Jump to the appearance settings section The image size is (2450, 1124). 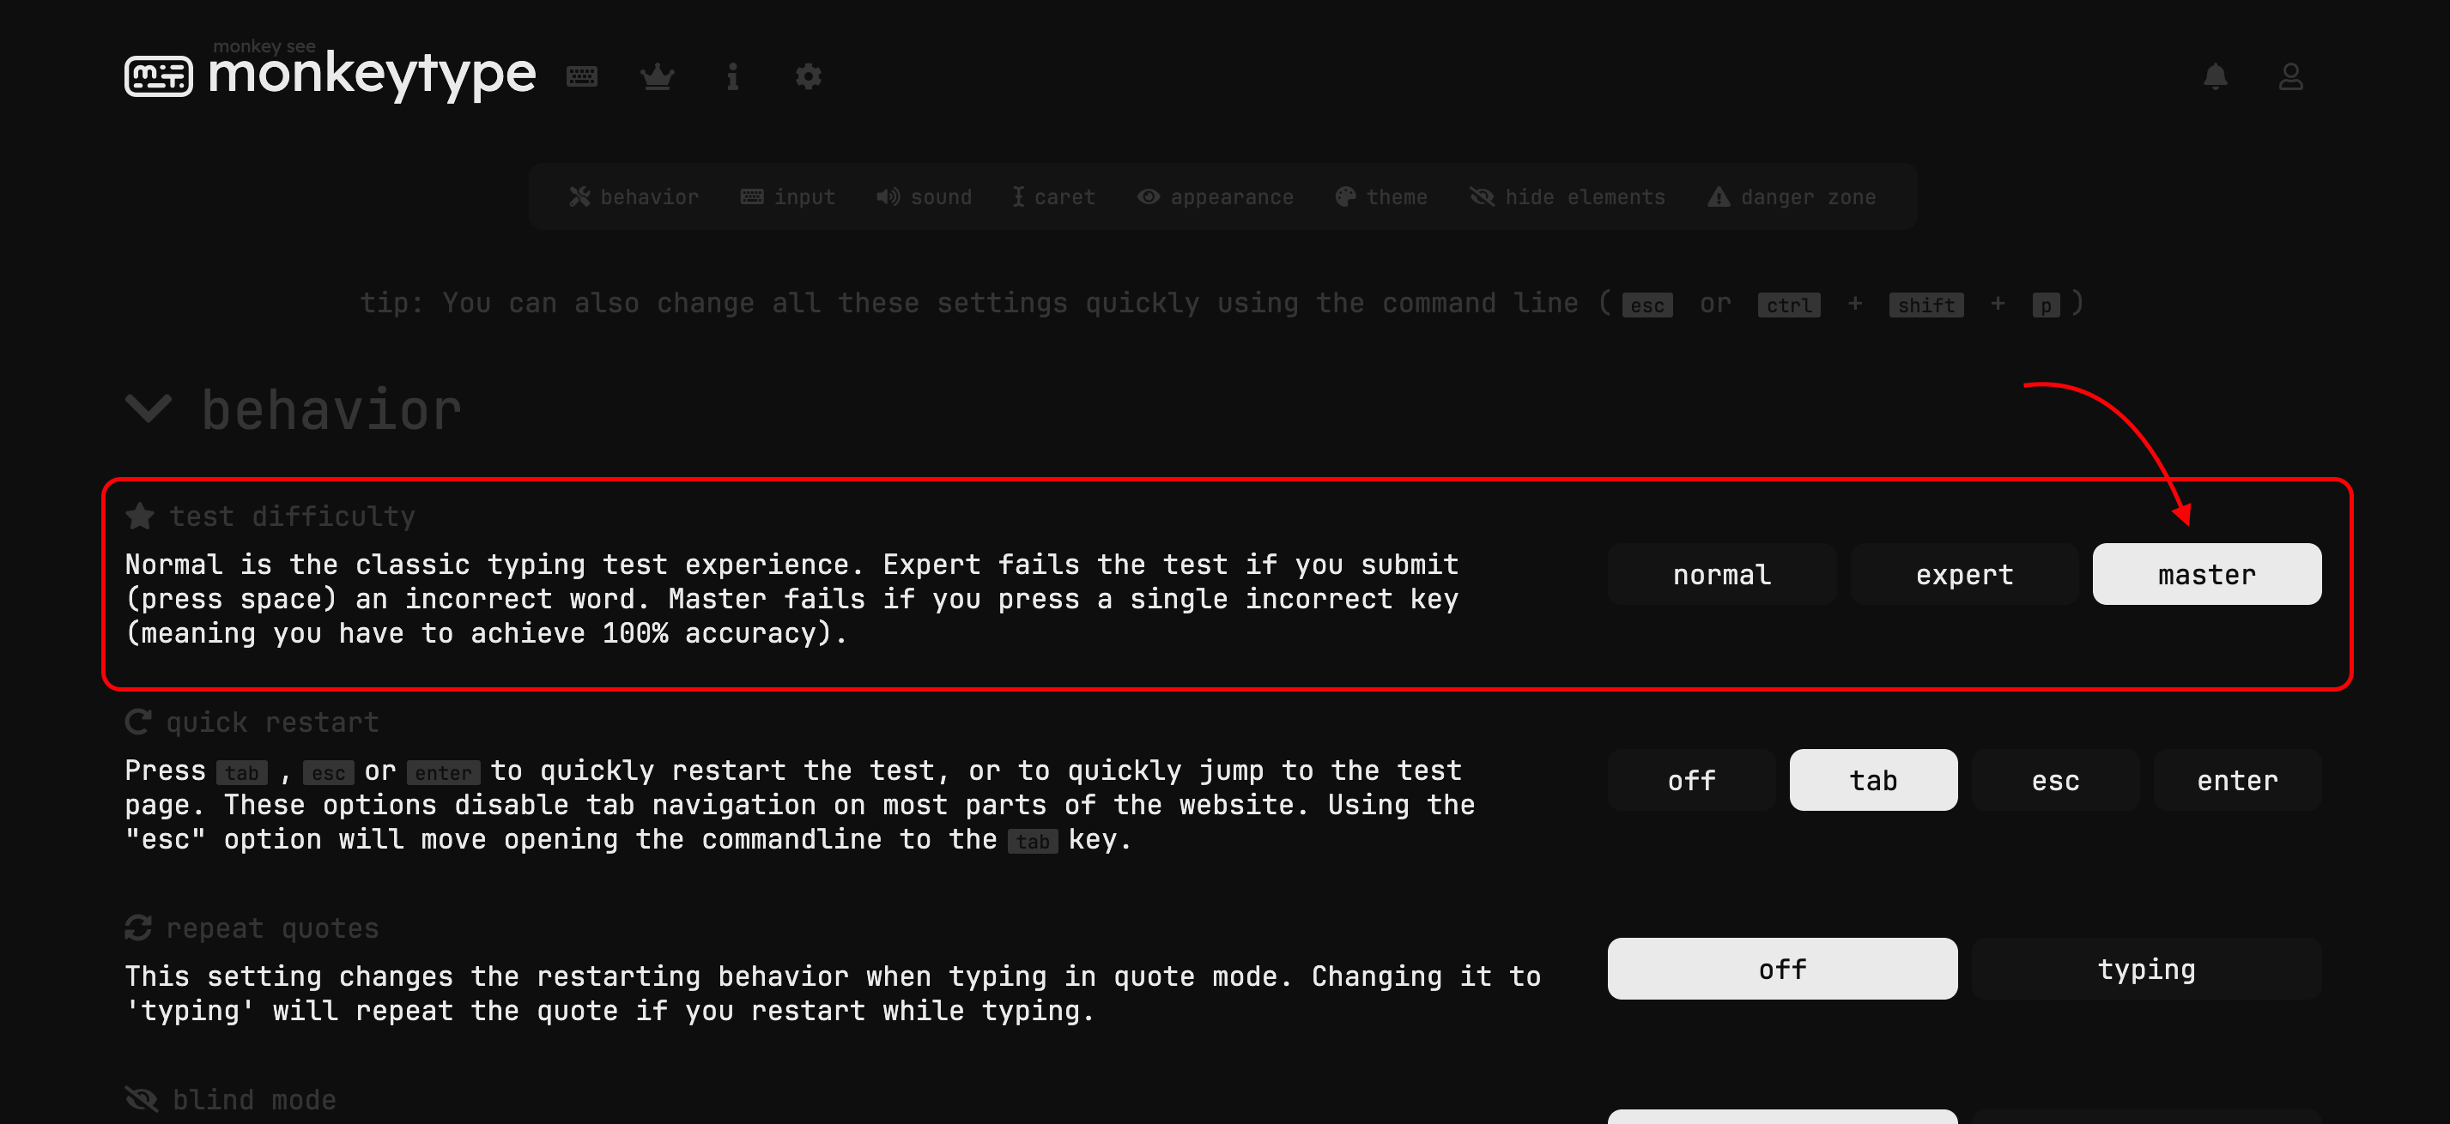pos(1216,196)
